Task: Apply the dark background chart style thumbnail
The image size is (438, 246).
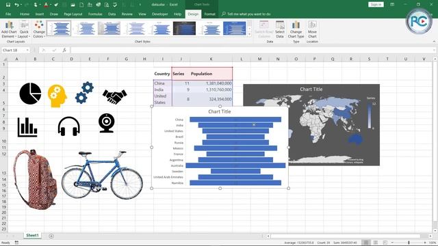Action: point(184,28)
